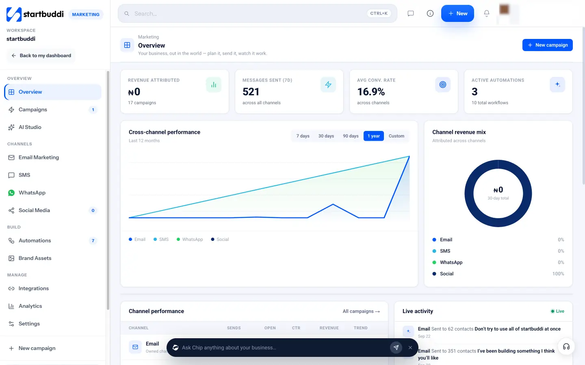Close the Ask Chip bar
The height and width of the screenshot is (365, 585).
(410, 348)
